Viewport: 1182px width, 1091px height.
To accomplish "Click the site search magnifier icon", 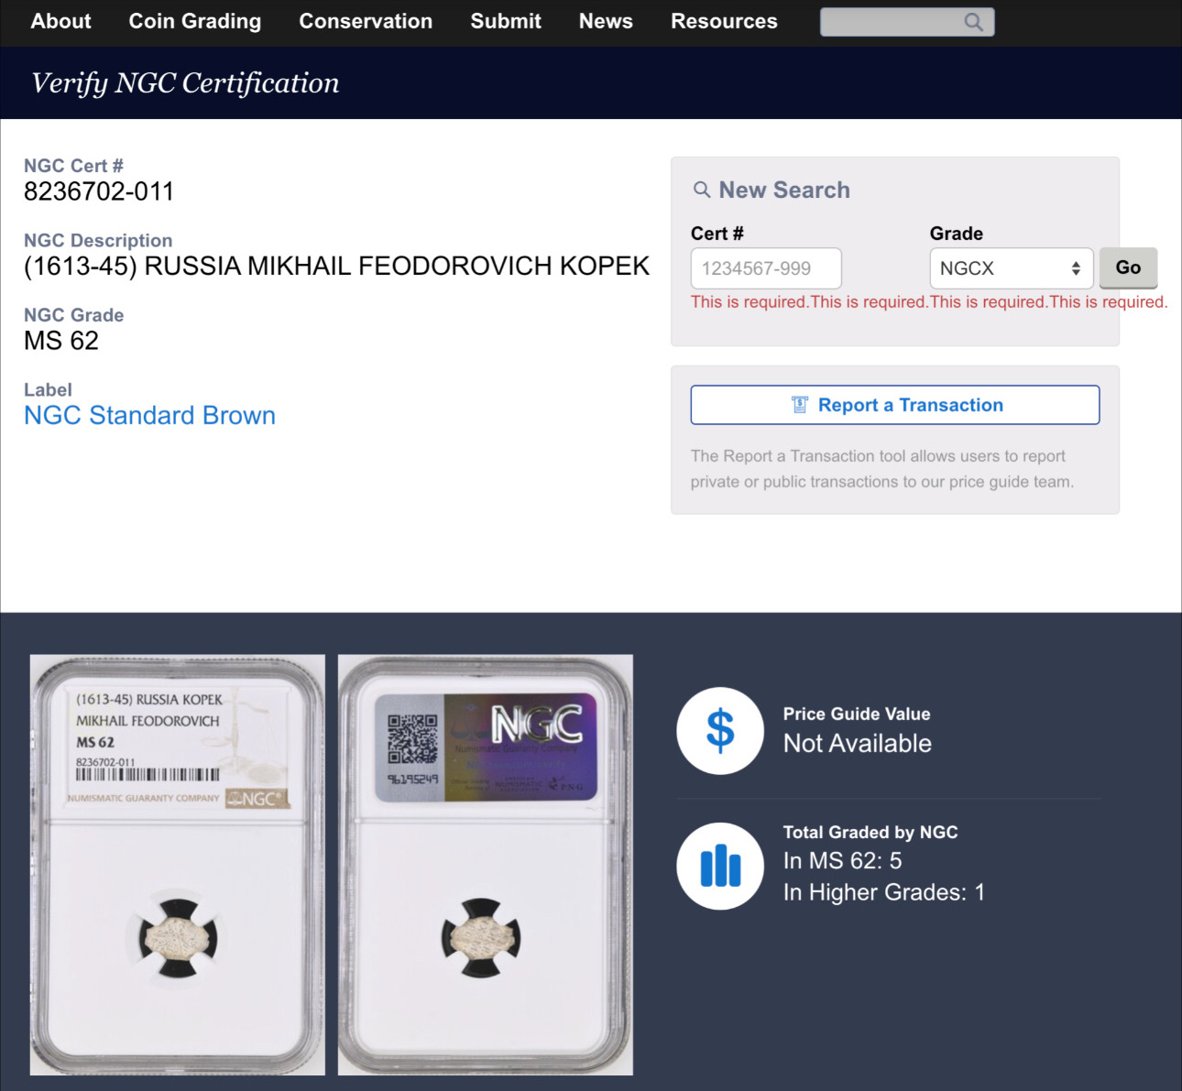I will coord(974,22).
